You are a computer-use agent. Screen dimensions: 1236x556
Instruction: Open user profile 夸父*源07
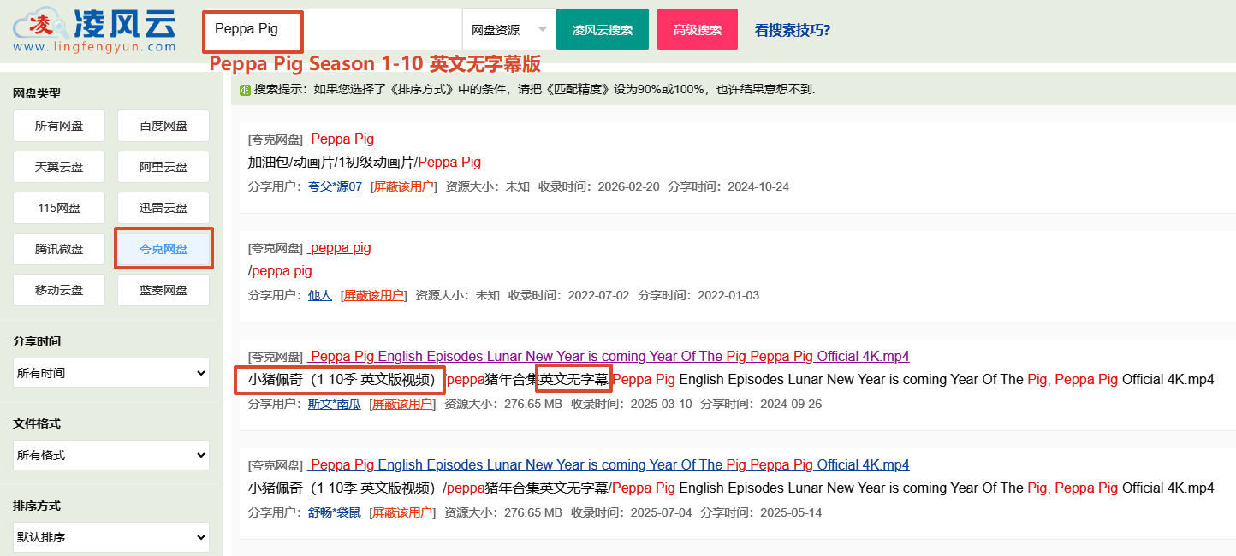[x=335, y=186]
